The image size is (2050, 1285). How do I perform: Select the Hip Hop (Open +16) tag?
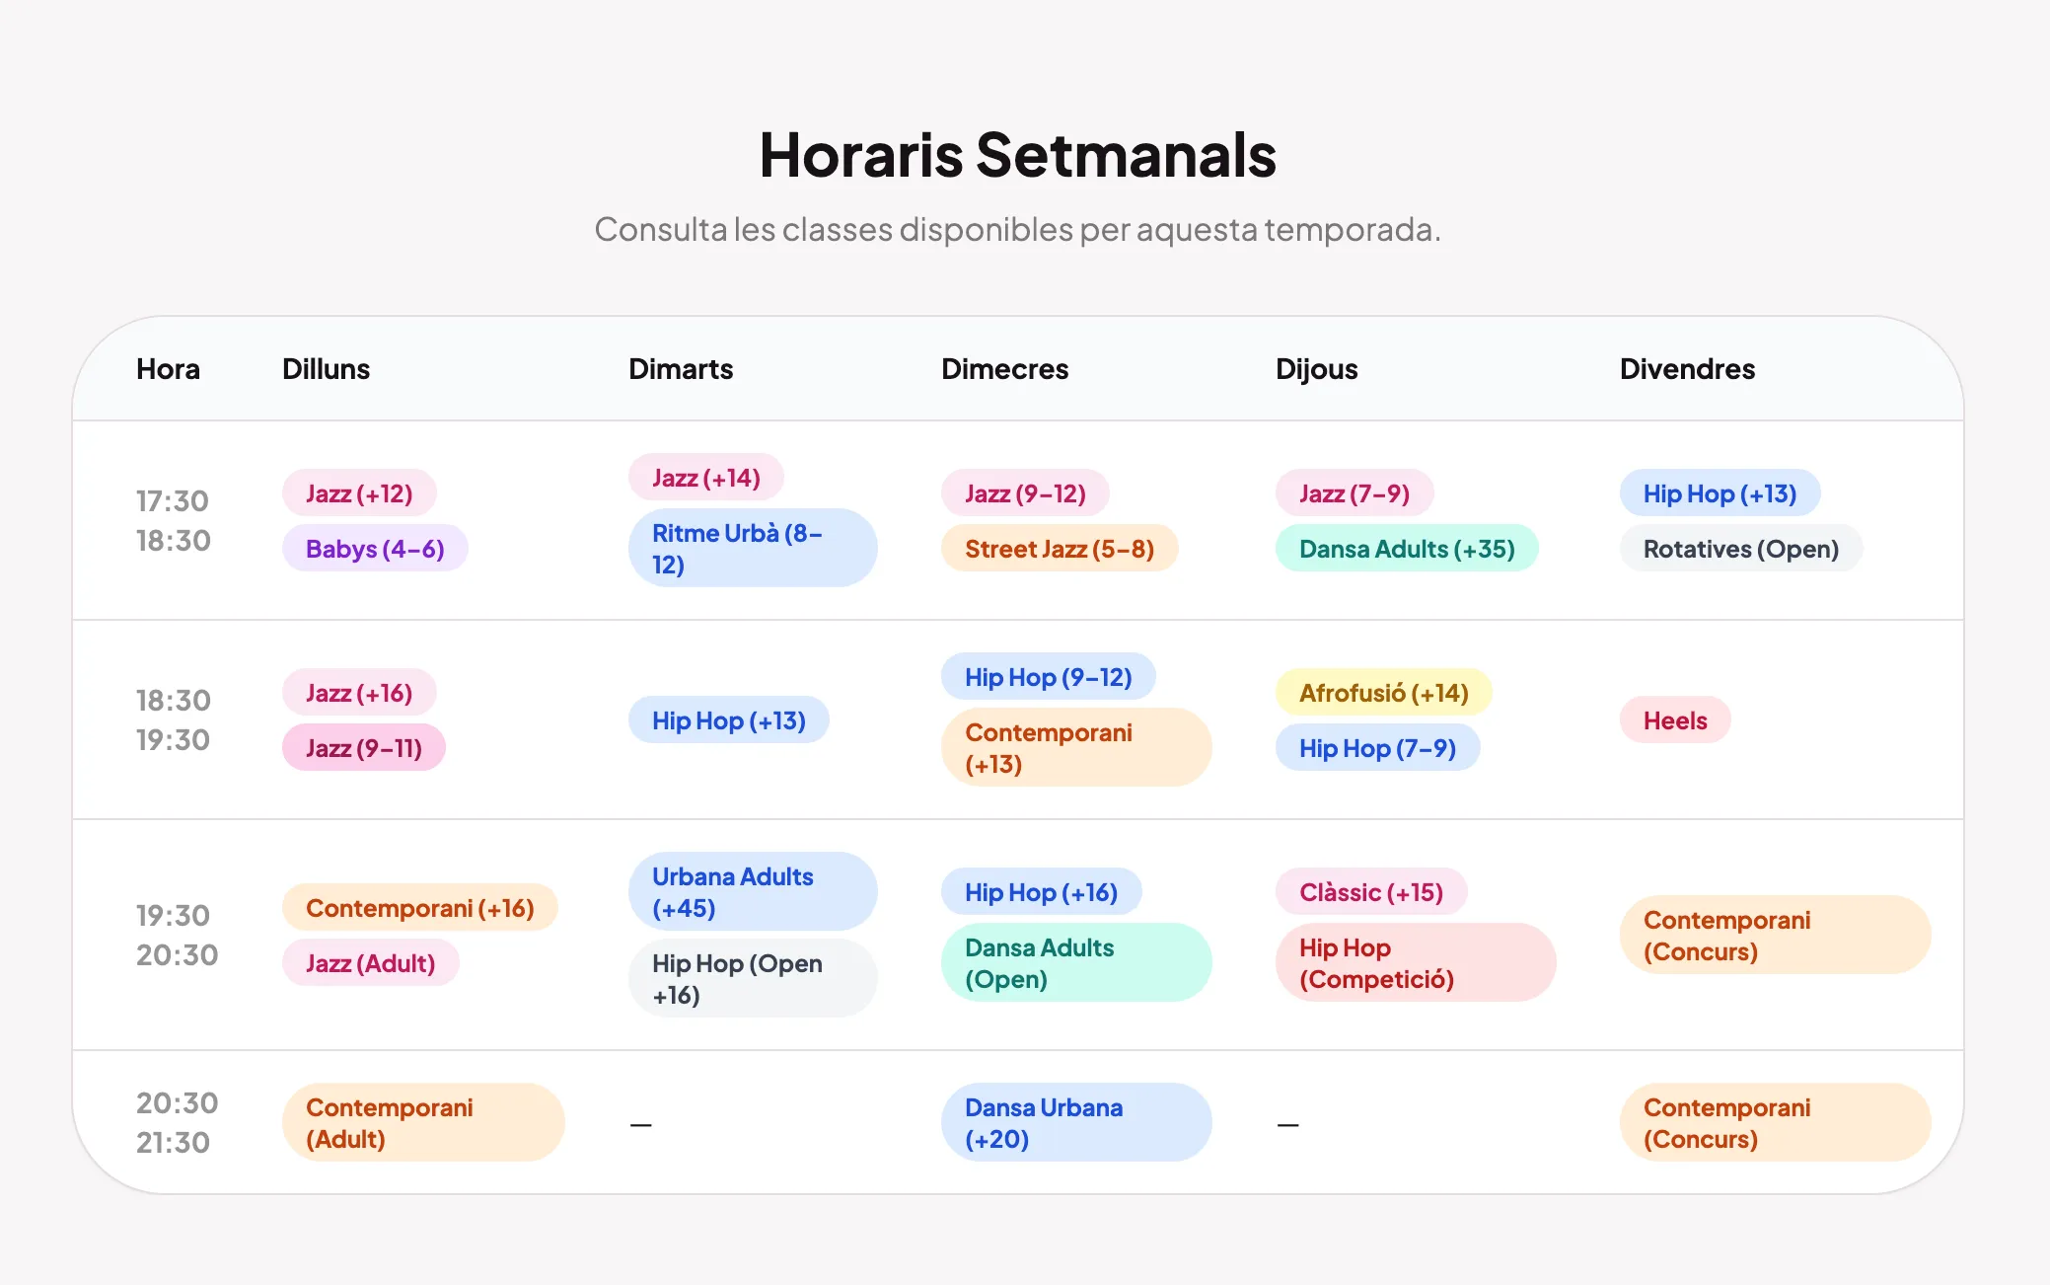752,979
